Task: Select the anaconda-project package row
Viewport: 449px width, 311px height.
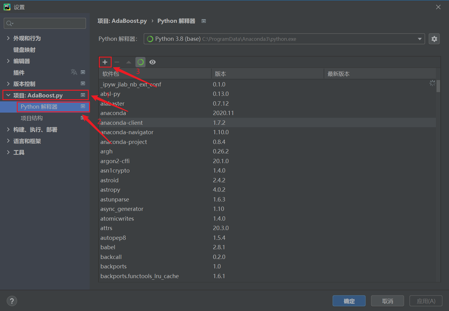Action: (x=267, y=142)
